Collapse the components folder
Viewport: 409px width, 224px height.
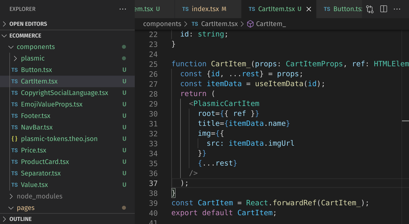[11, 47]
